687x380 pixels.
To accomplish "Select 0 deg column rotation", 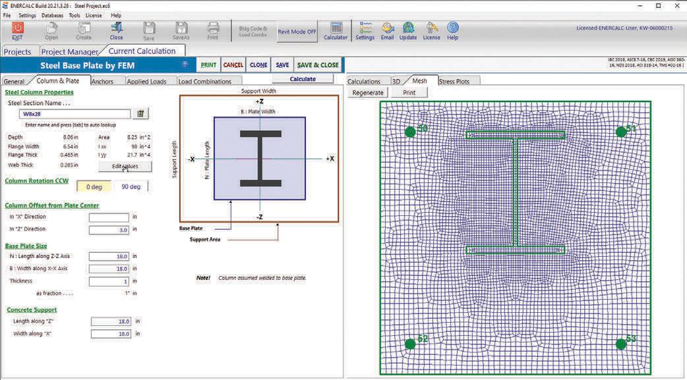I will [x=94, y=186].
